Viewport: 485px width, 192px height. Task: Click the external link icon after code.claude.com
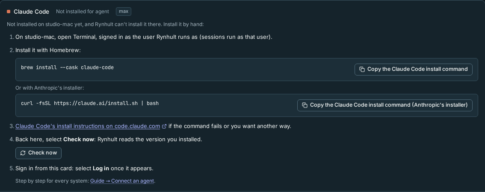164,126
